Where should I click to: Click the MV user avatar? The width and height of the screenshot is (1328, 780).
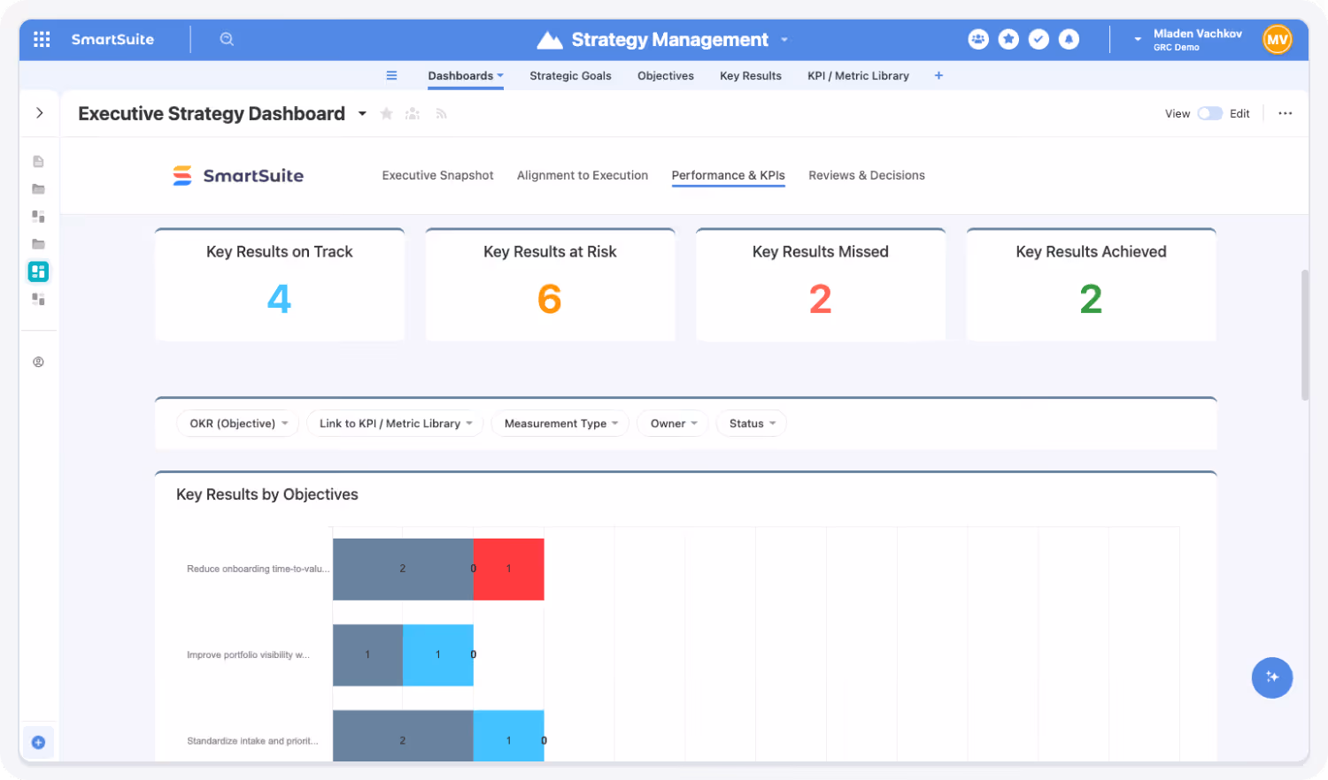pyautogui.click(x=1277, y=39)
